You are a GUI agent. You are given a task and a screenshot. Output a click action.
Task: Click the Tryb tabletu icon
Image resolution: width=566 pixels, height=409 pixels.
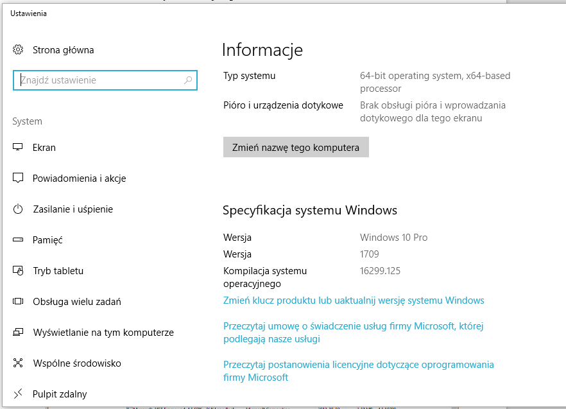click(19, 271)
